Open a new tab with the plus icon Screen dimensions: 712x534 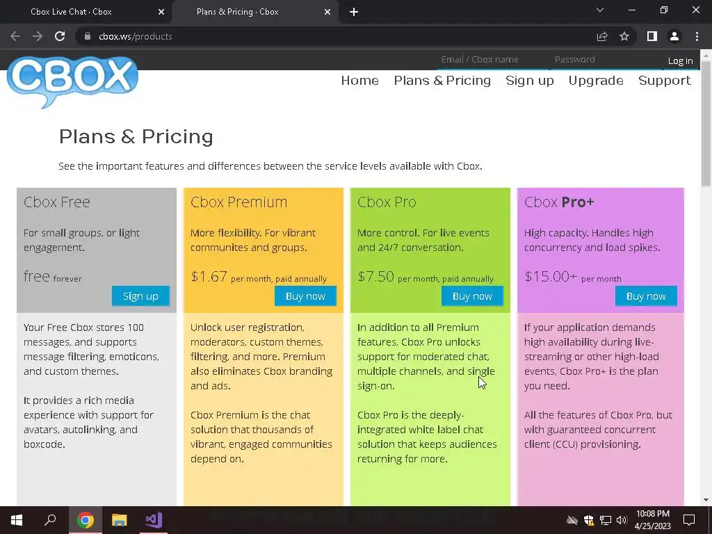point(354,12)
